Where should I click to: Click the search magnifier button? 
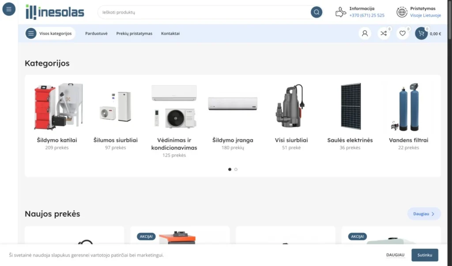pyautogui.click(x=316, y=12)
